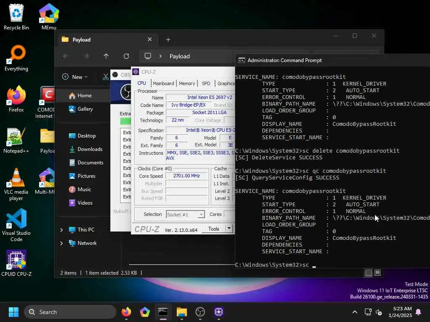430x322 pixels.
Task: Go back in File Explorer
Action: (66, 56)
